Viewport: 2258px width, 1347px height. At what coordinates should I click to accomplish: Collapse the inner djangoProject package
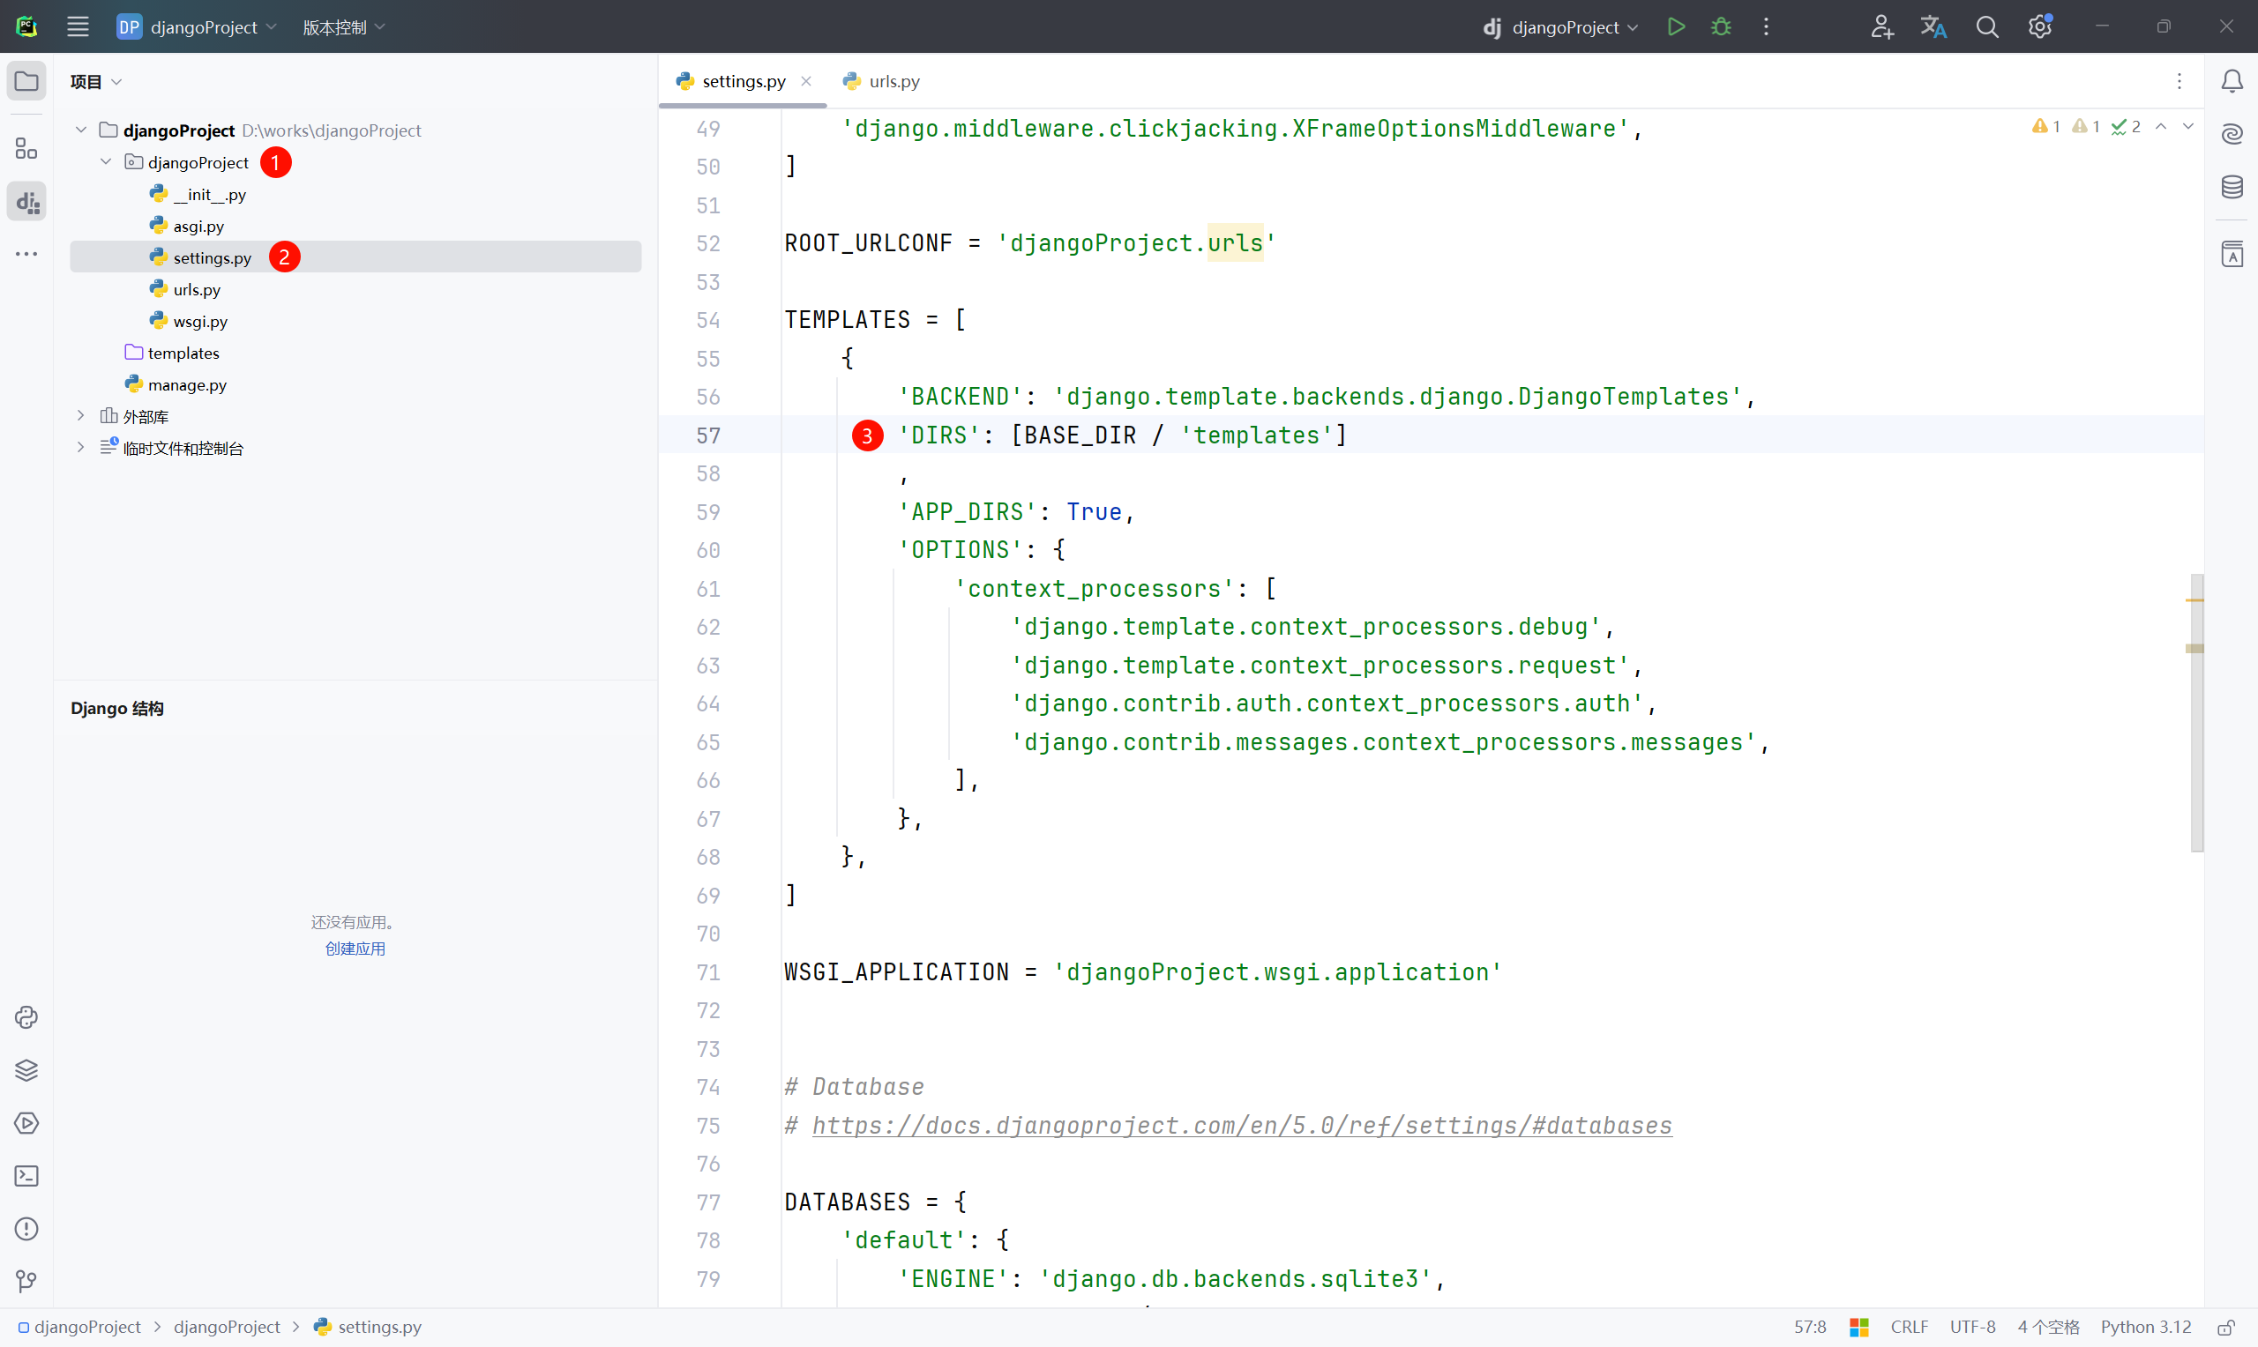click(x=106, y=161)
